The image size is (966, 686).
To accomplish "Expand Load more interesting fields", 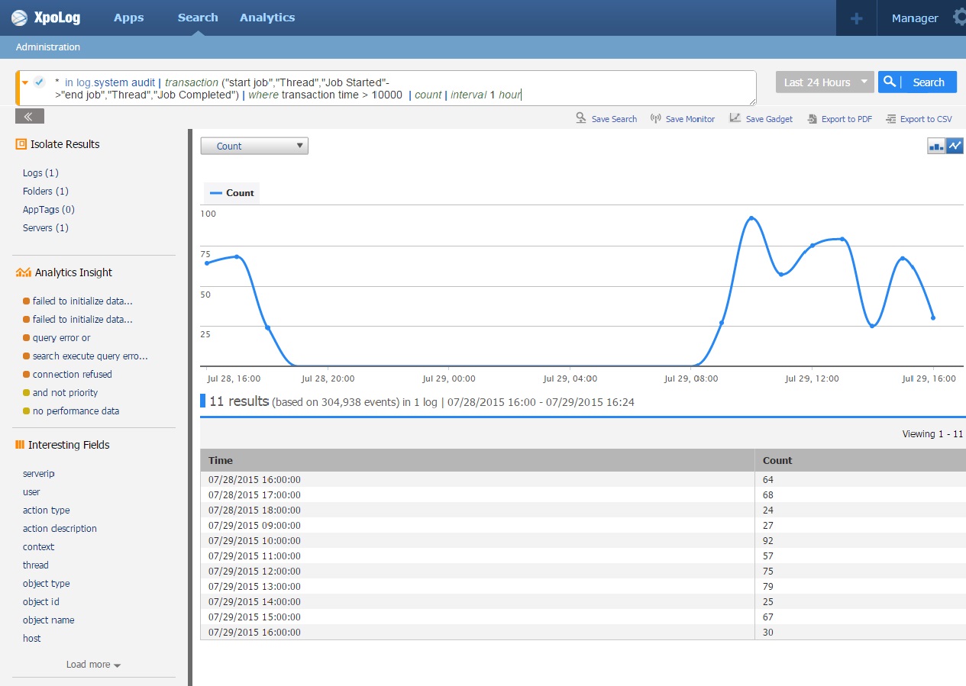I will click(93, 665).
